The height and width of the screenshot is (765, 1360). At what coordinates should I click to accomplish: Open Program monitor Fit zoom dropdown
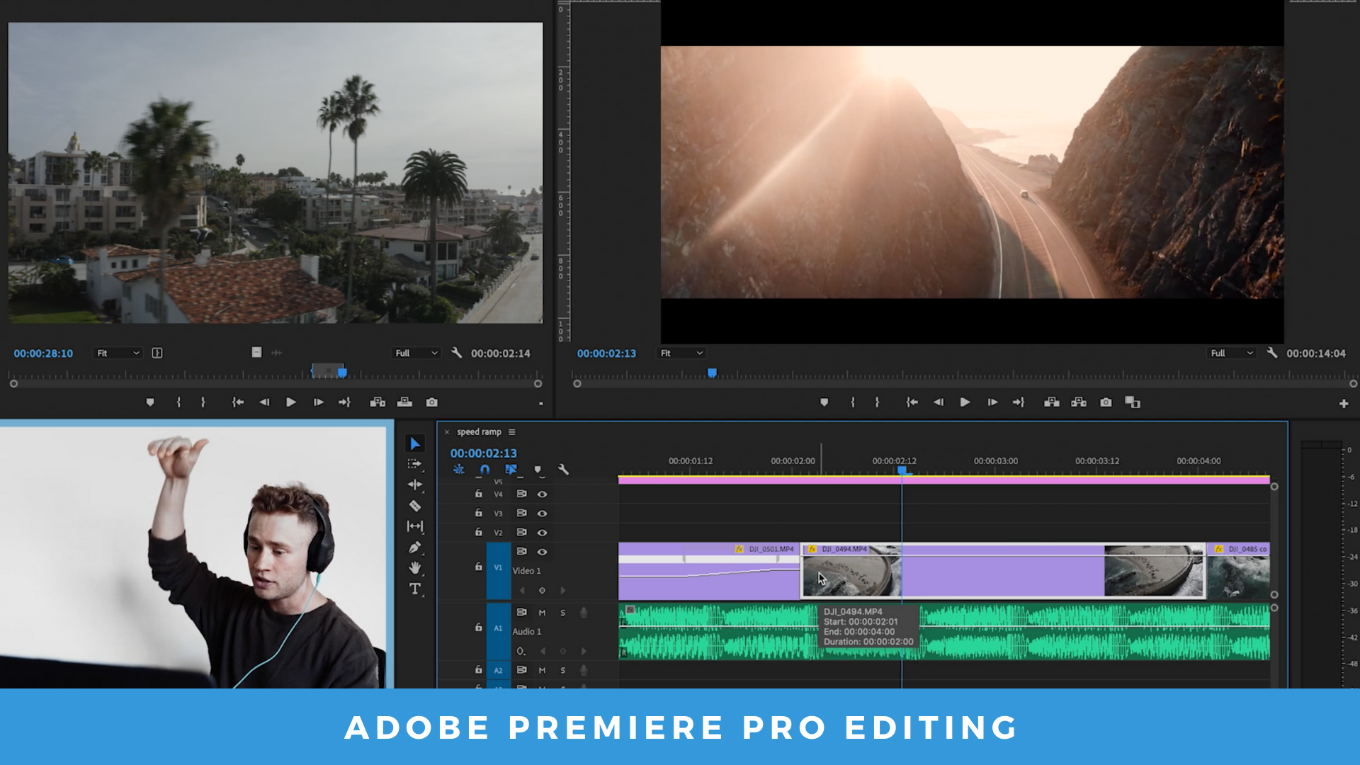681,353
